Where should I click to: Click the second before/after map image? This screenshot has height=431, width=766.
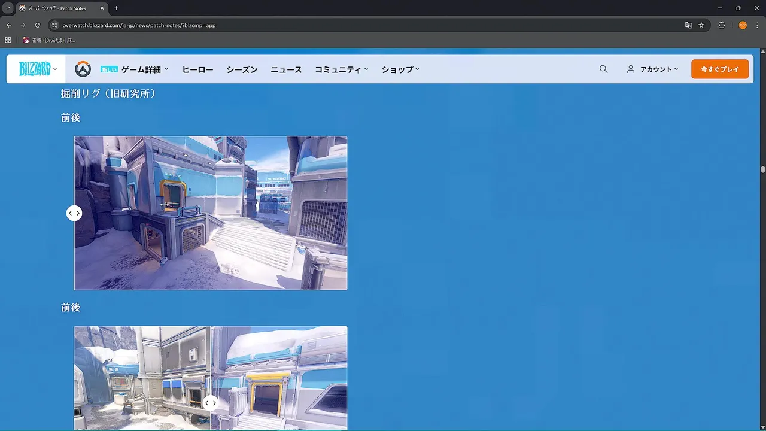211,378
